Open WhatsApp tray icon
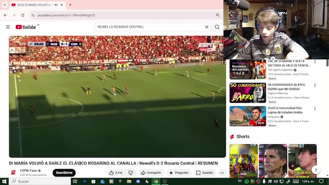Viewport: 329px width, 185px height. (247, 181)
